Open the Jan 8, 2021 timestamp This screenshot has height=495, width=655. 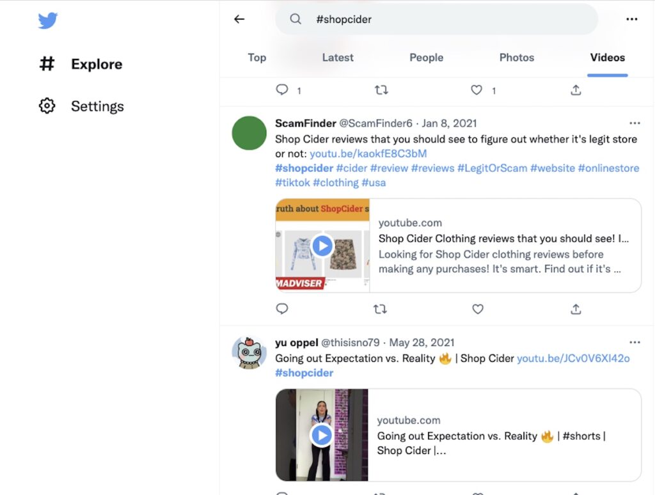coord(449,123)
